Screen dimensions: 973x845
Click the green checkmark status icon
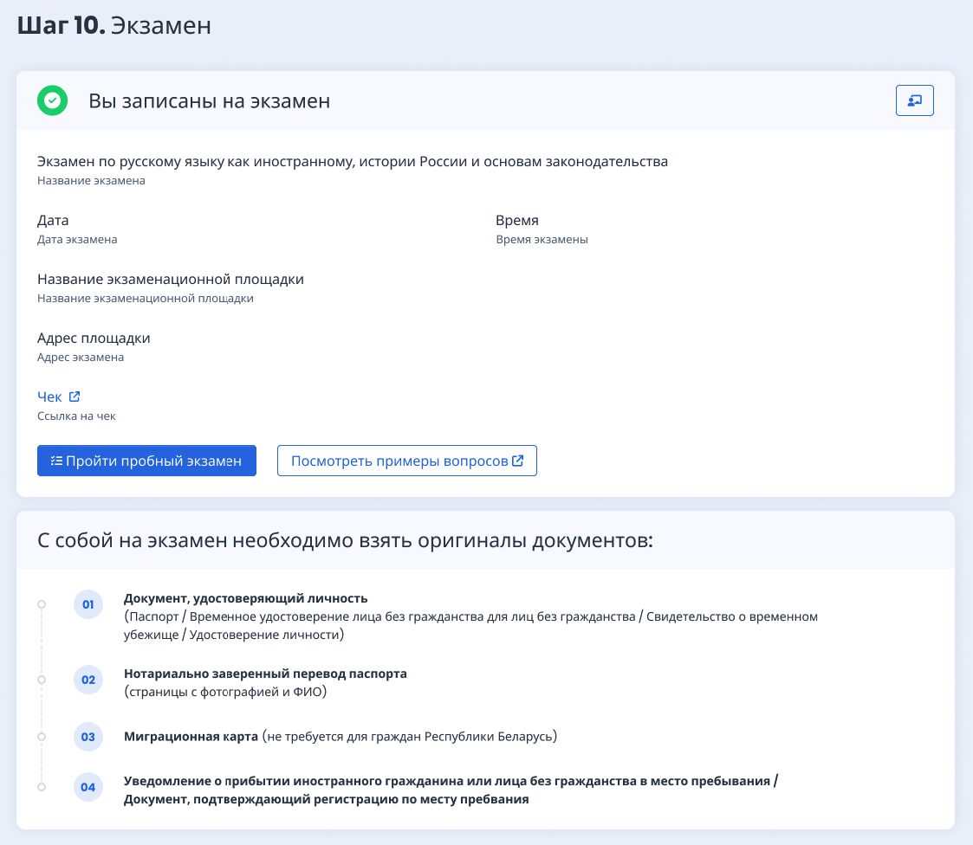pos(53,100)
